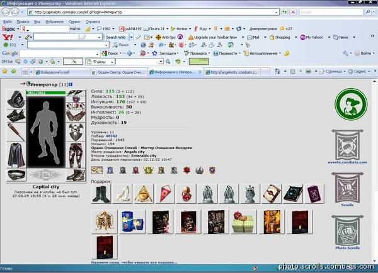This screenshot has height=273, width=378.
Task: Click the Stop loading button
Action: [x=293, y=12]
